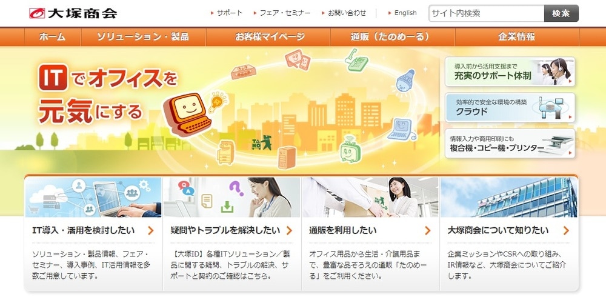Open arrow beside IT導入・活用を検討したい
The image size is (606, 297).
pyautogui.click(x=151, y=231)
